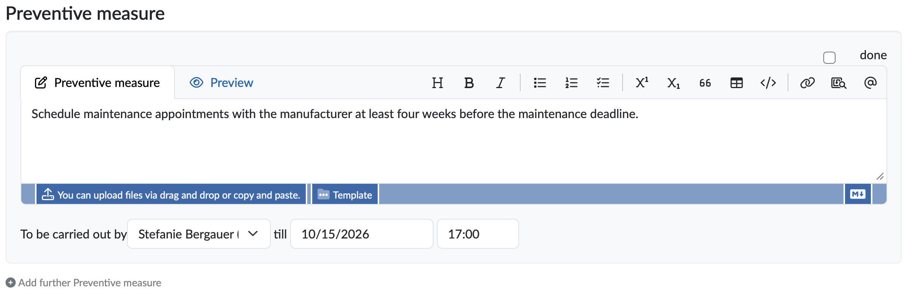Insert a bulleted list

[x=540, y=83]
